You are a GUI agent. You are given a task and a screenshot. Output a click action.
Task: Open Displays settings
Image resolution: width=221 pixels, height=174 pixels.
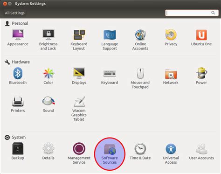(79, 76)
